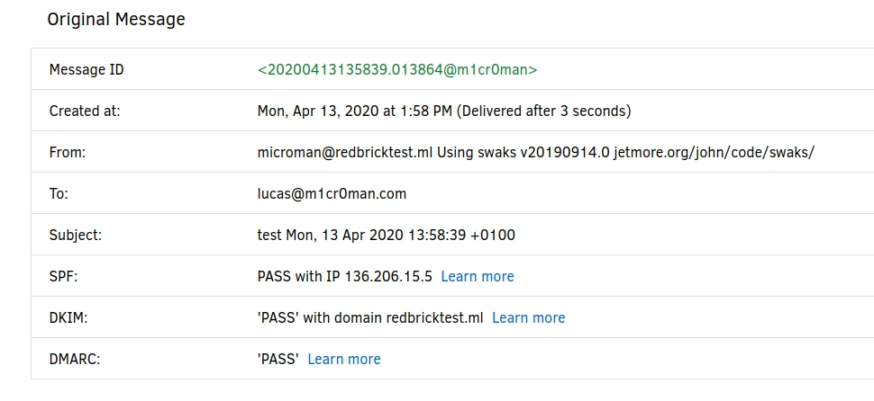Click the green Message ID value
The height and width of the screenshot is (401, 874).
397,69
